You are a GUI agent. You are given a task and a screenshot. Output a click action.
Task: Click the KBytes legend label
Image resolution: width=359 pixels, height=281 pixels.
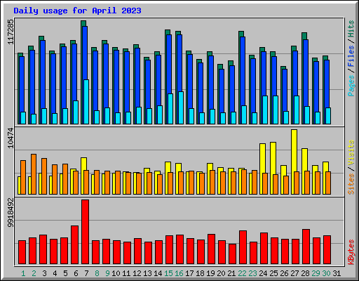(x=351, y=252)
